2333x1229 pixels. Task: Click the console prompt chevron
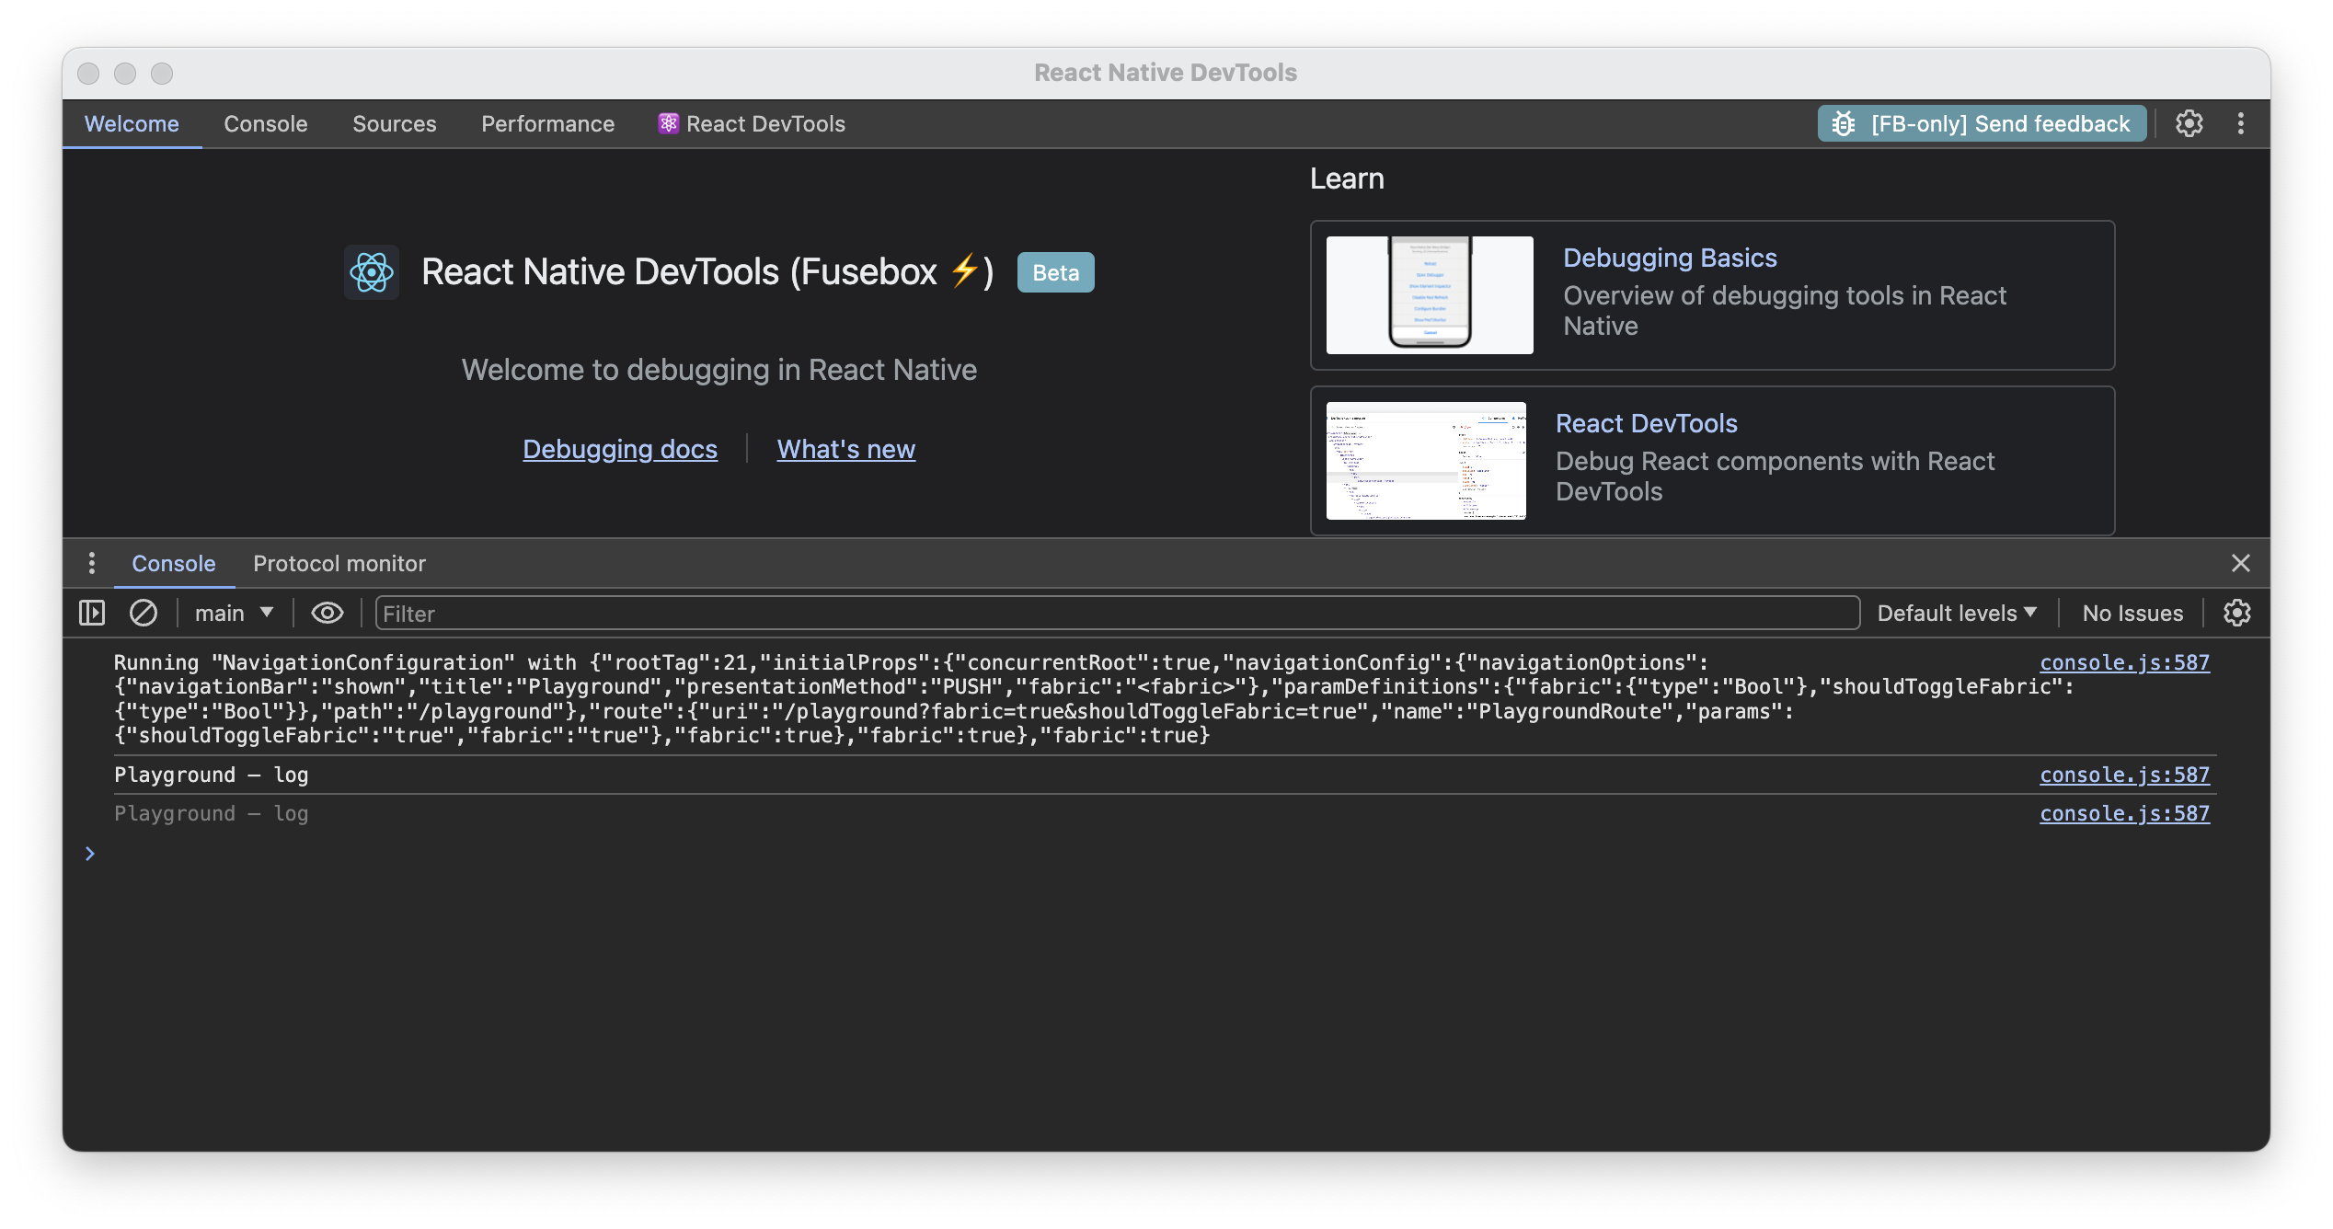click(89, 854)
